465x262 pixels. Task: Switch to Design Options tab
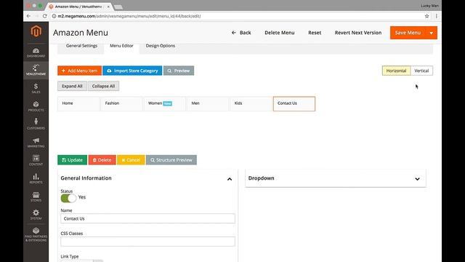click(x=161, y=46)
